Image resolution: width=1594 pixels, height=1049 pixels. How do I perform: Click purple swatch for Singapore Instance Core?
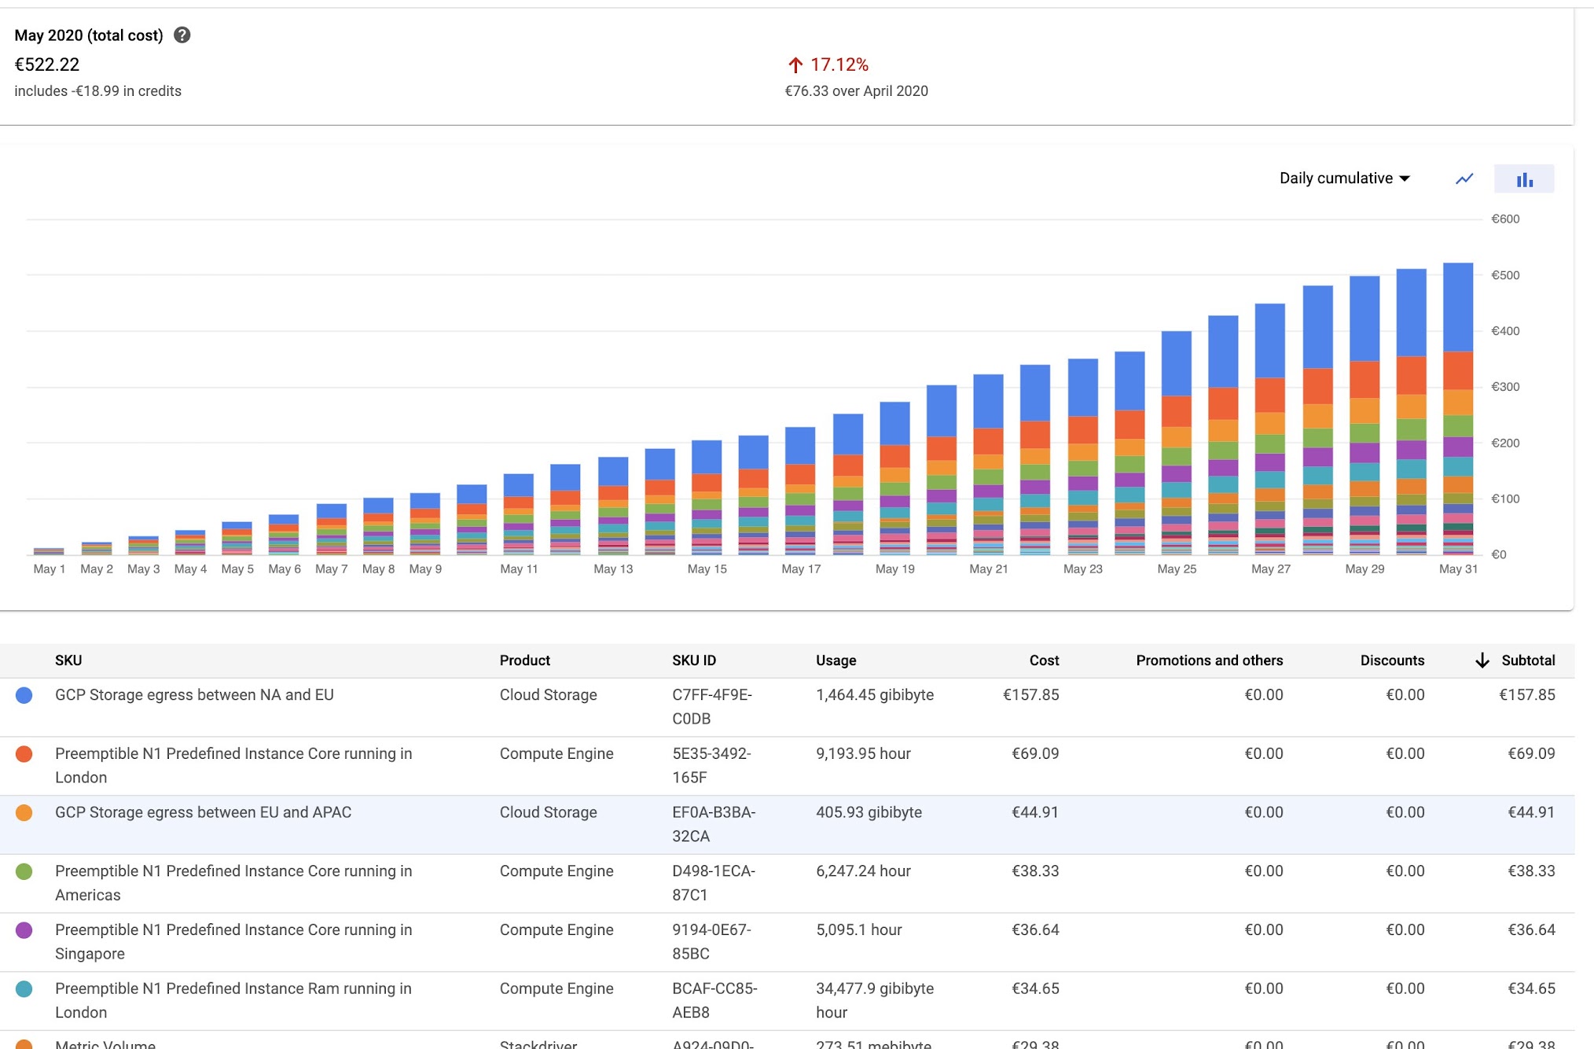pyautogui.click(x=24, y=930)
